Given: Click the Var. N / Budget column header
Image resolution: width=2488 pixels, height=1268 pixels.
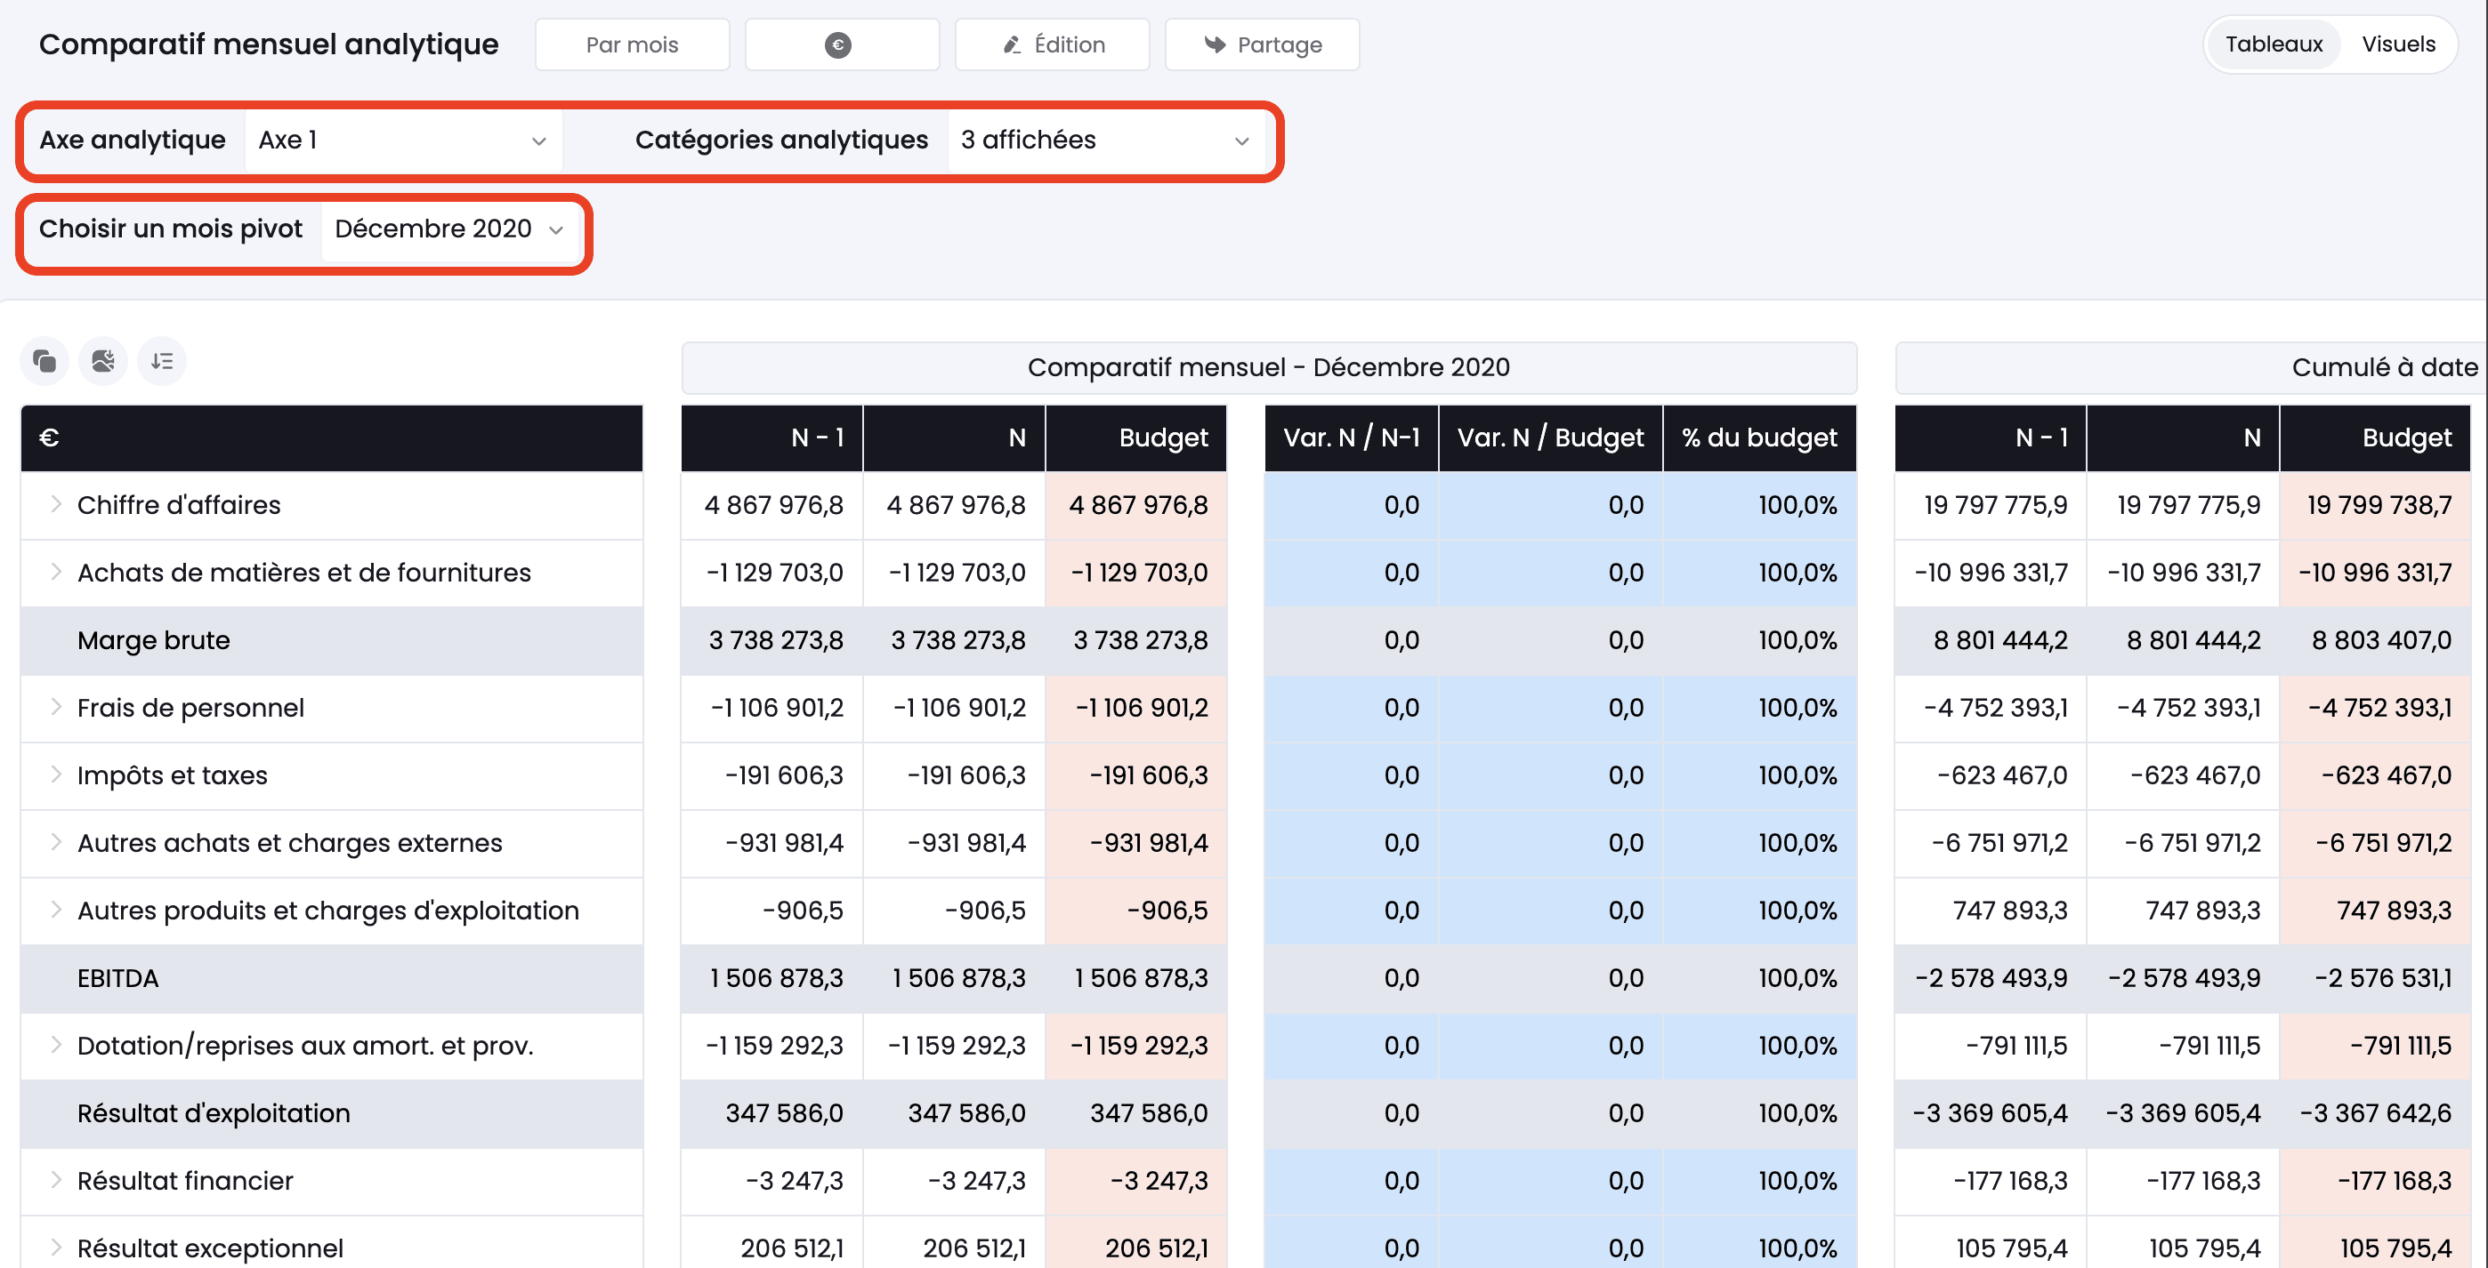Looking at the screenshot, I should coord(1550,438).
